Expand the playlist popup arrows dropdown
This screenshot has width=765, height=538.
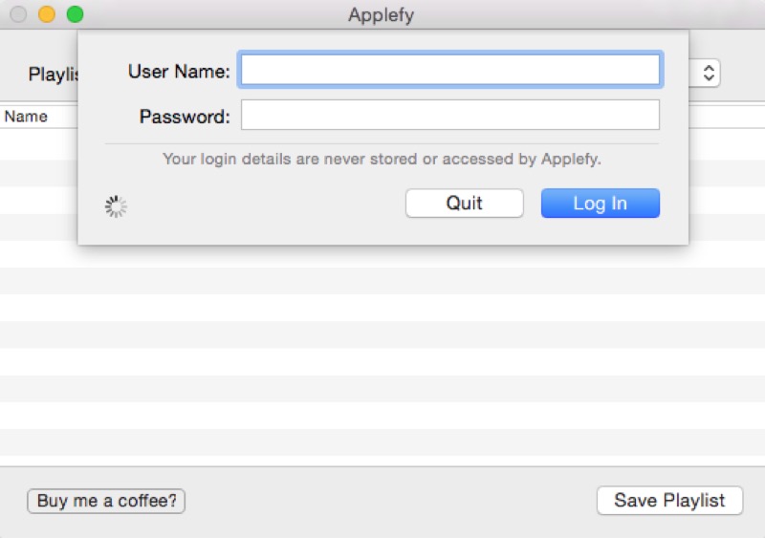tap(708, 74)
